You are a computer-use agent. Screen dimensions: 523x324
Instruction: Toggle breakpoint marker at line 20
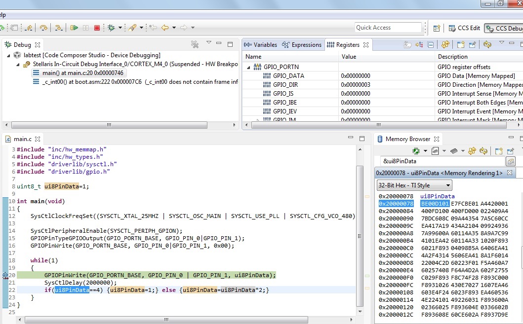tap(5, 275)
